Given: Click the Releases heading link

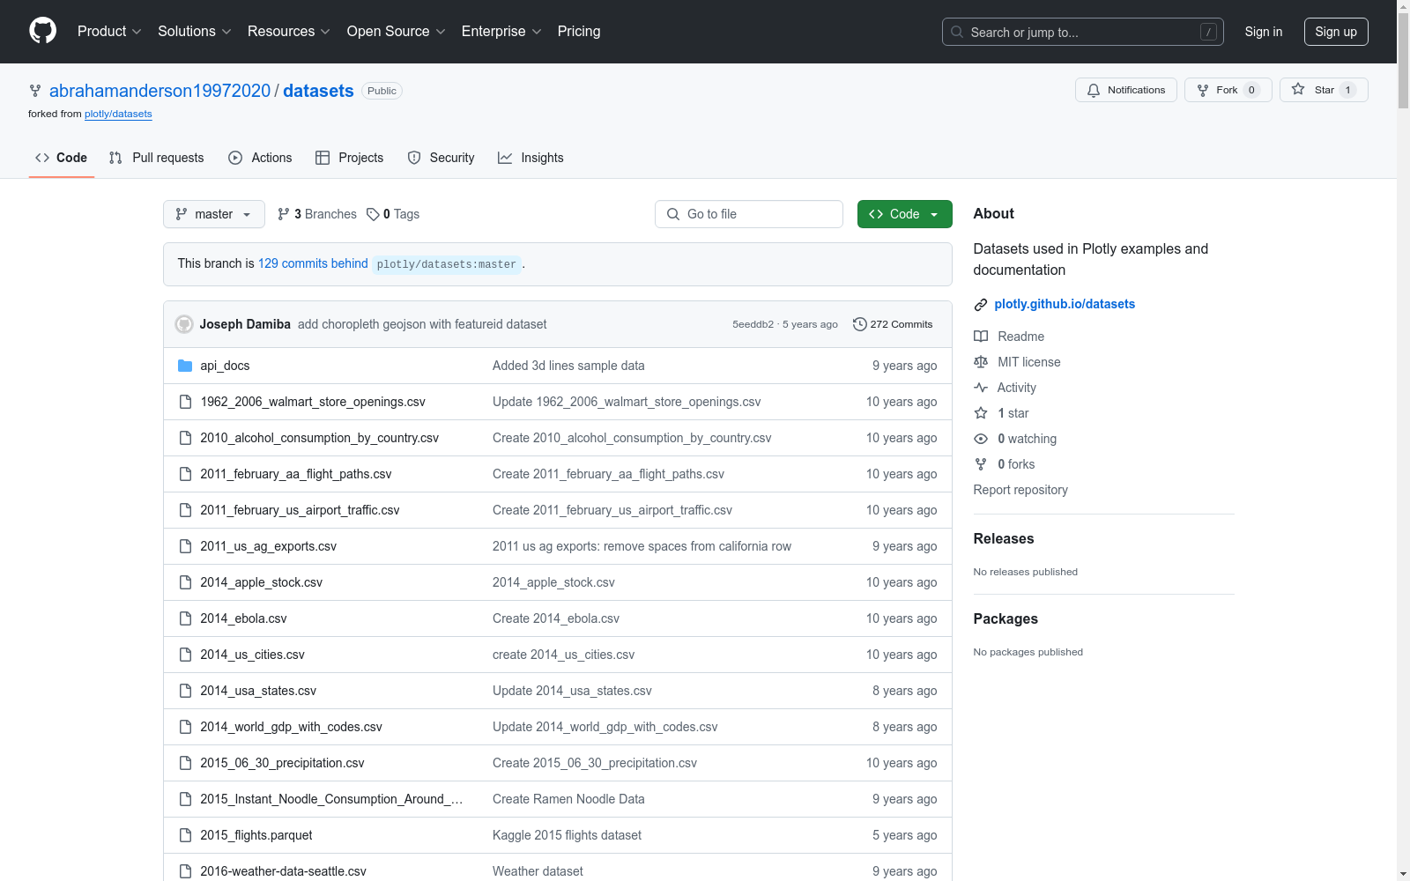Looking at the screenshot, I should [x=1004, y=539].
